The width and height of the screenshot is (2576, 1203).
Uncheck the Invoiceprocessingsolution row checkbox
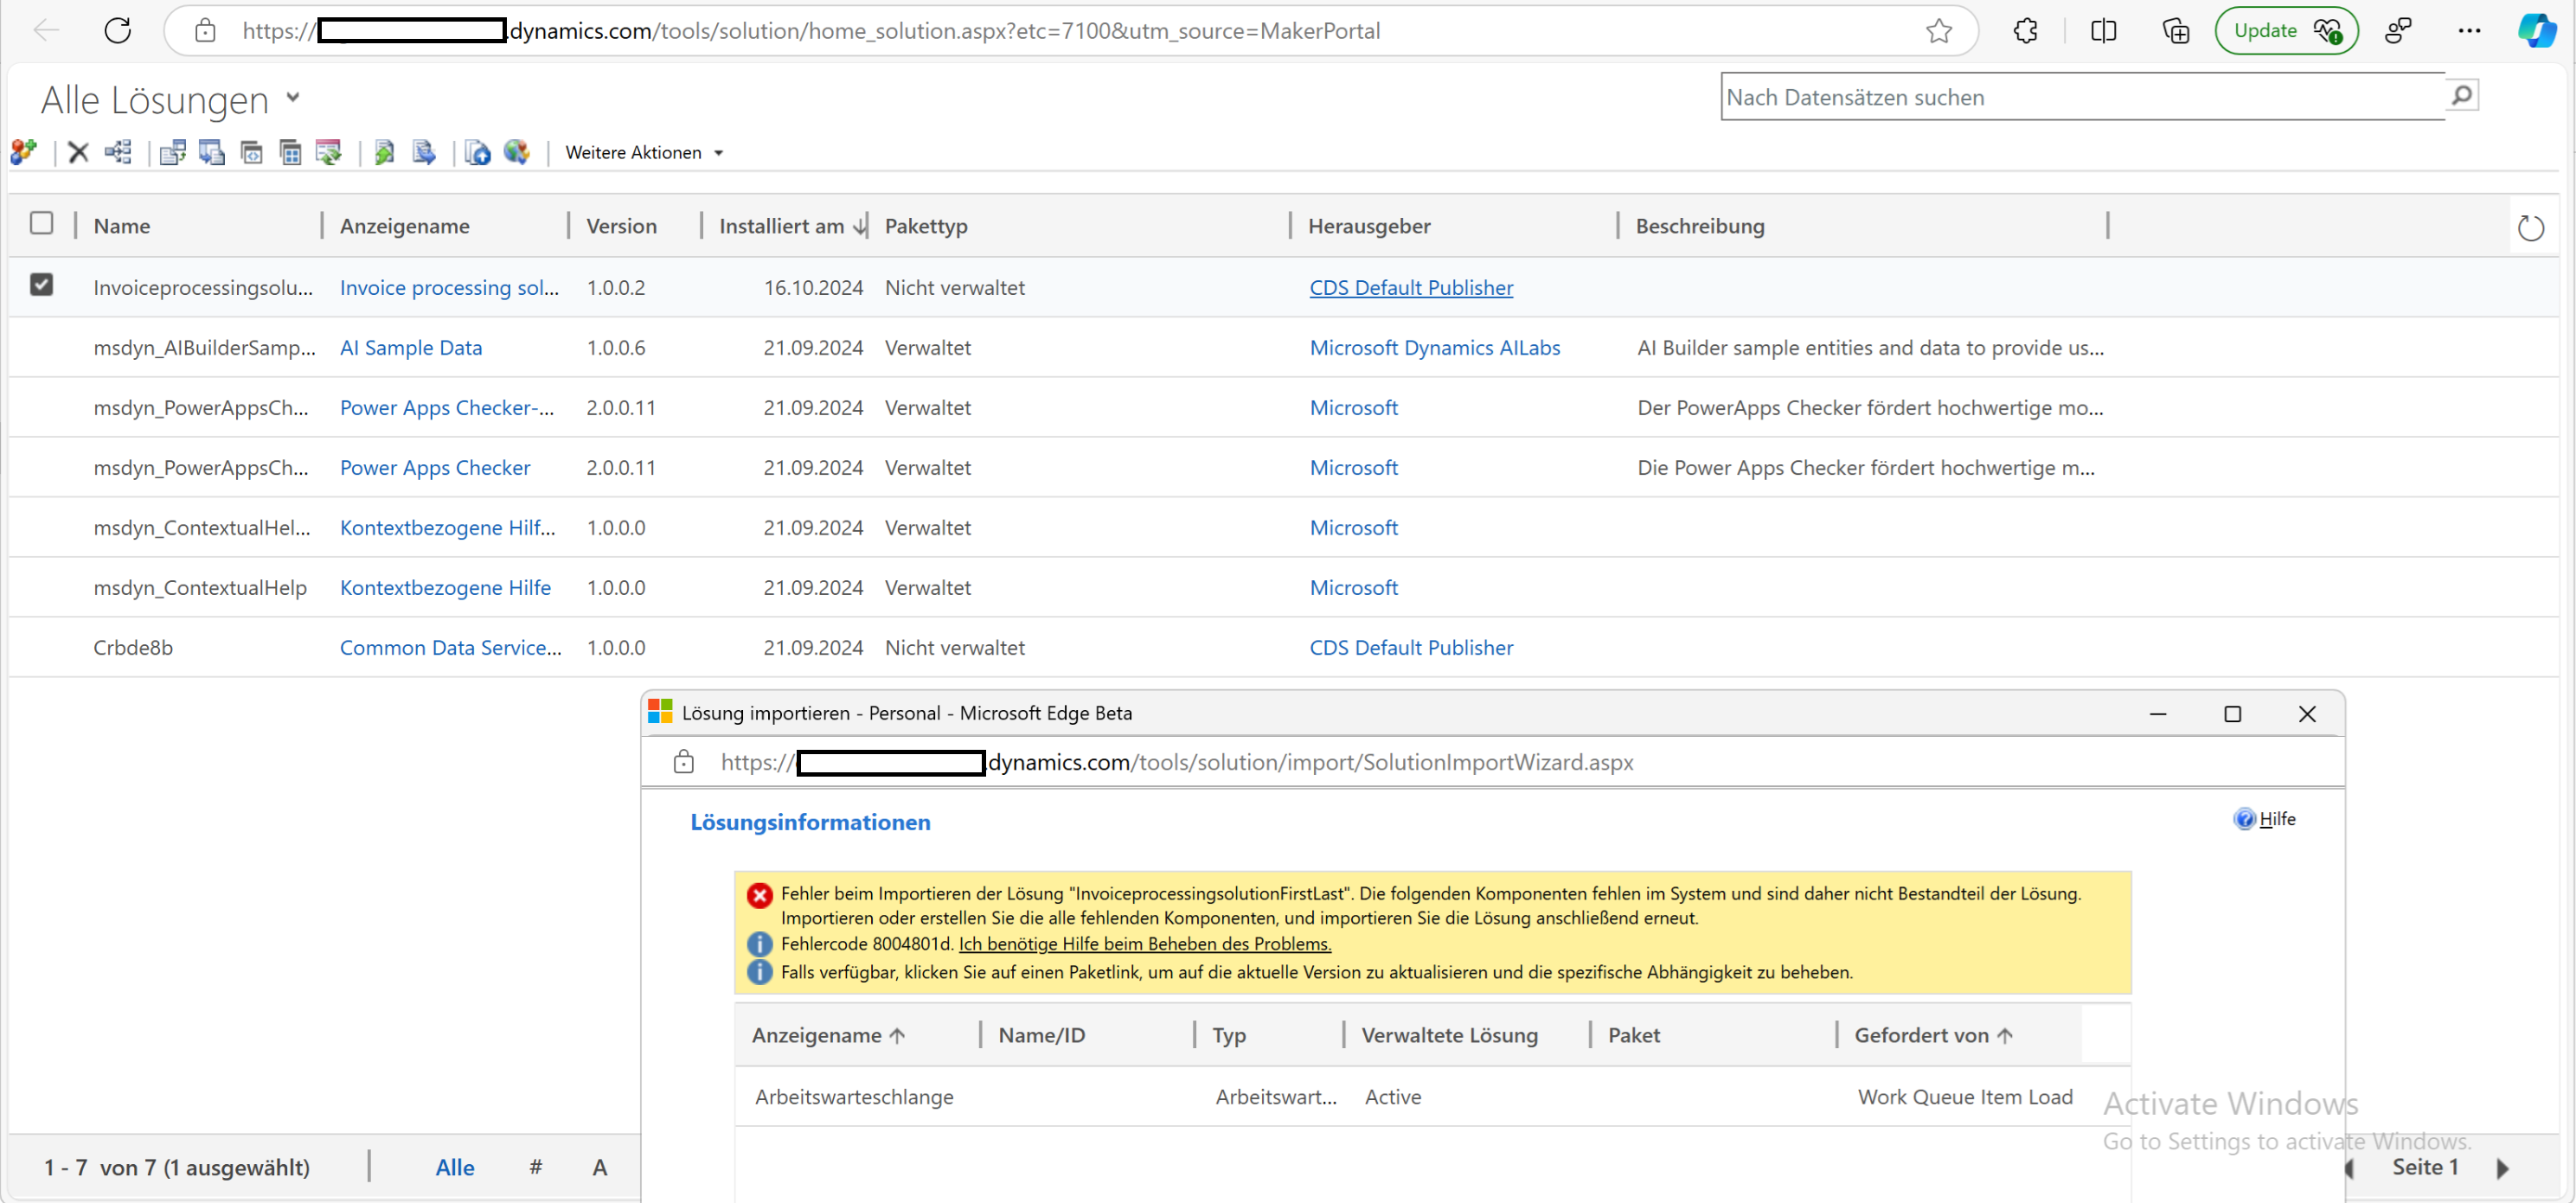(x=41, y=285)
